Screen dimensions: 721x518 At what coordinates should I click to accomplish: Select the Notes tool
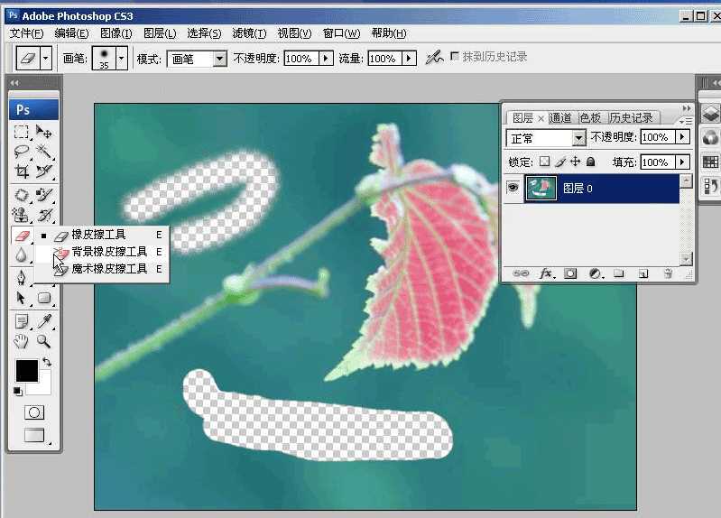coord(21,321)
